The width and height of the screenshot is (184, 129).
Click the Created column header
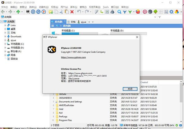pos(149,82)
